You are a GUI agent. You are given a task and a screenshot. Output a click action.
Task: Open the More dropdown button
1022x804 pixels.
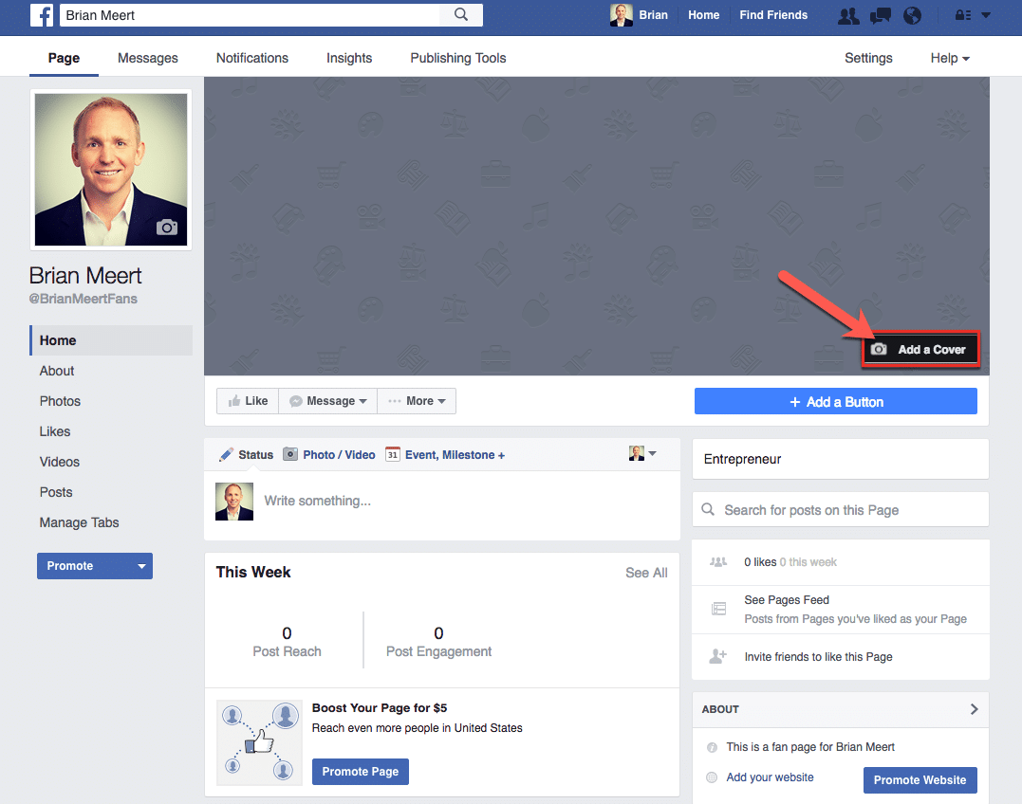point(417,401)
